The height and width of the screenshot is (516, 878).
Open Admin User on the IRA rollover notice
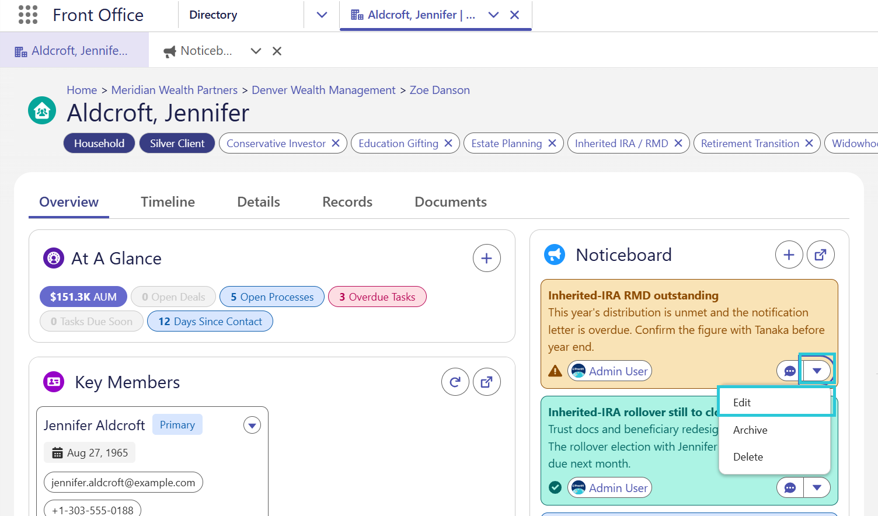[609, 488]
